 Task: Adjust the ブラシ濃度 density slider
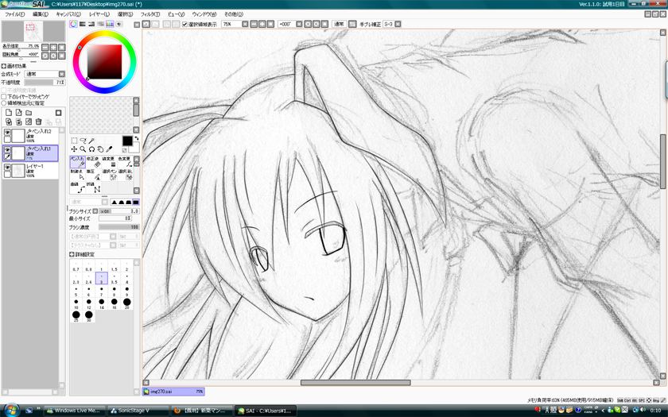pos(118,227)
